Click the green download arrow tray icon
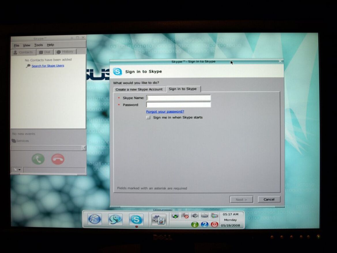The image size is (337, 253). pyautogui.click(x=175, y=215)
